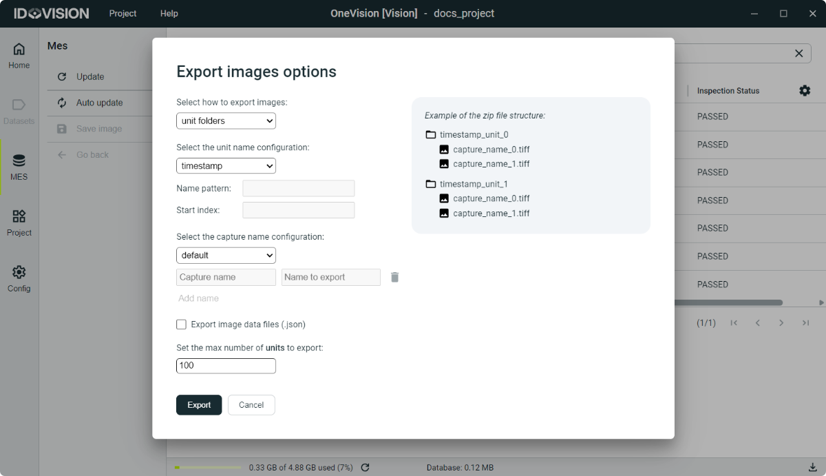Cancel the export images dialog
The image size is (826, 476).
coord(251,405)
